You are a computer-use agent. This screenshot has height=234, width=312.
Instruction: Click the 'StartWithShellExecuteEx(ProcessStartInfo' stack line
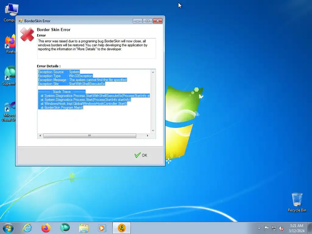click(x=94, y=96)
